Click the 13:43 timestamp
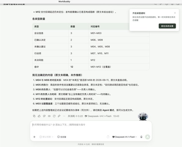This screenshot has height=147, width=182. click(116, 116)
